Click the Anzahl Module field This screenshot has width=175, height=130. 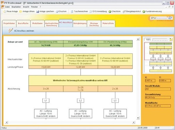[158, 89]
